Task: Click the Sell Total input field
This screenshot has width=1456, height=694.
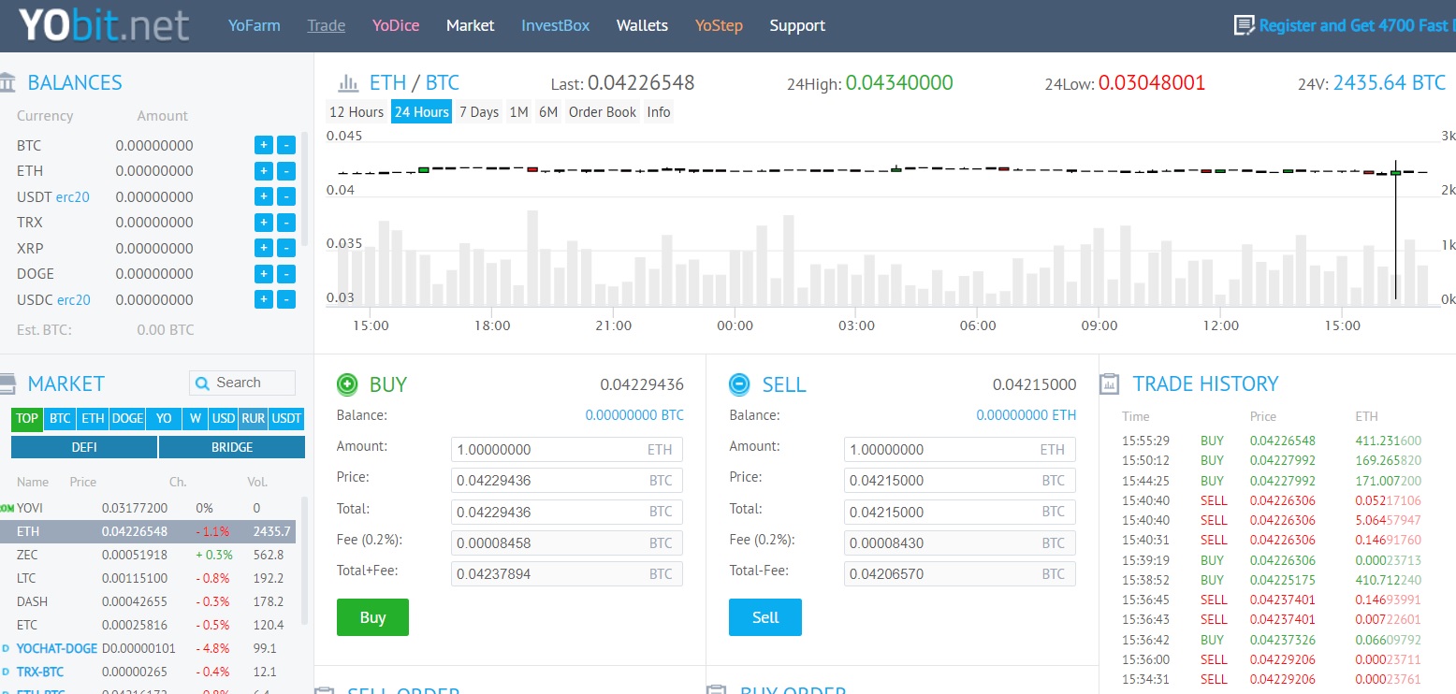Action: (959, 512)
